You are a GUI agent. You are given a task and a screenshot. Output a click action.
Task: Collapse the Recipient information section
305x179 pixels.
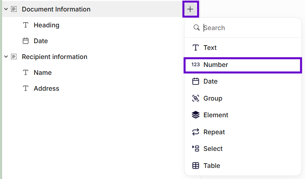tap(6, 57)
